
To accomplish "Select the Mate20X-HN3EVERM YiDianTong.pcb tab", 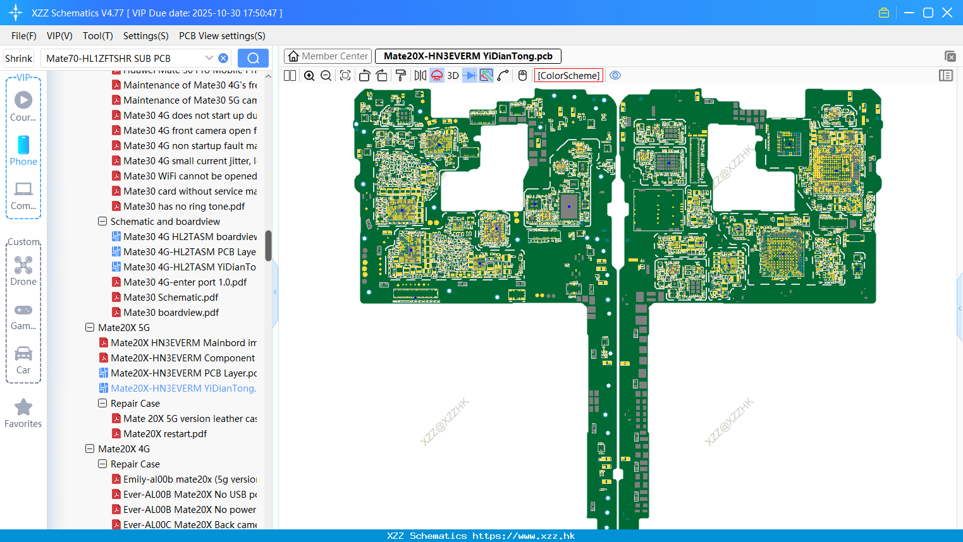I will pos(468,56).
